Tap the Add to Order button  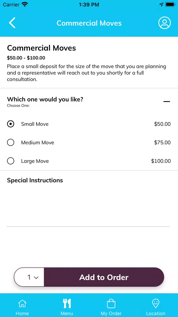tap(104, 277)
